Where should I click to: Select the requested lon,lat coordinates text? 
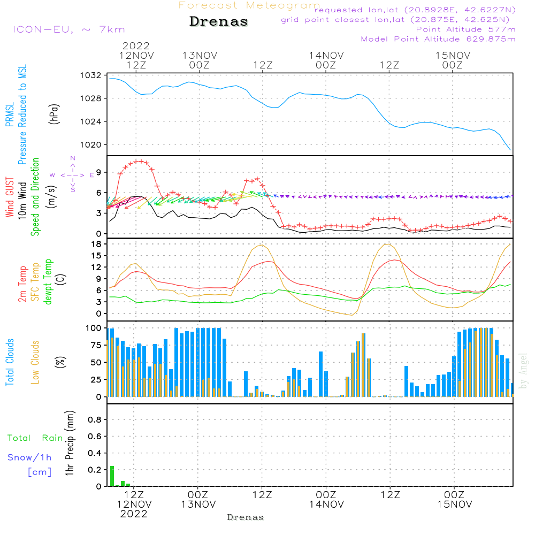click(x=415, y=10)
